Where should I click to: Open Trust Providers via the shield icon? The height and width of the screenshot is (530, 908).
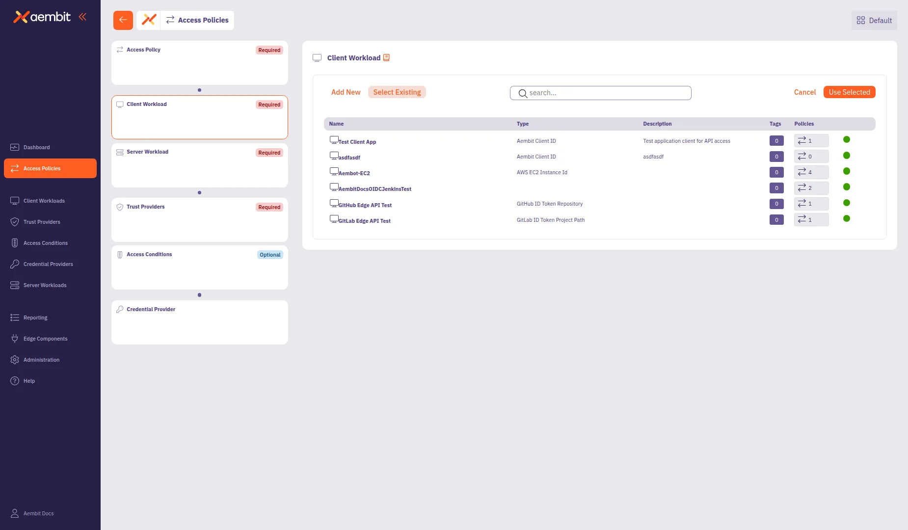pos(14,221)
